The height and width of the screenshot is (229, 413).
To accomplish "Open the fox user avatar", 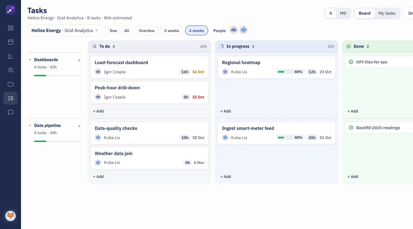I will 11,216.
